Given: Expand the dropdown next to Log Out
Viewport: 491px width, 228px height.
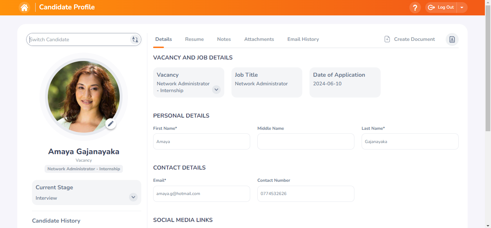Looking at the screenshot, I should [462, 7].
